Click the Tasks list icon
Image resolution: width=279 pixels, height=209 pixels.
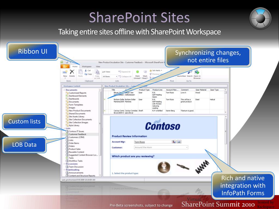pos(67,158)
